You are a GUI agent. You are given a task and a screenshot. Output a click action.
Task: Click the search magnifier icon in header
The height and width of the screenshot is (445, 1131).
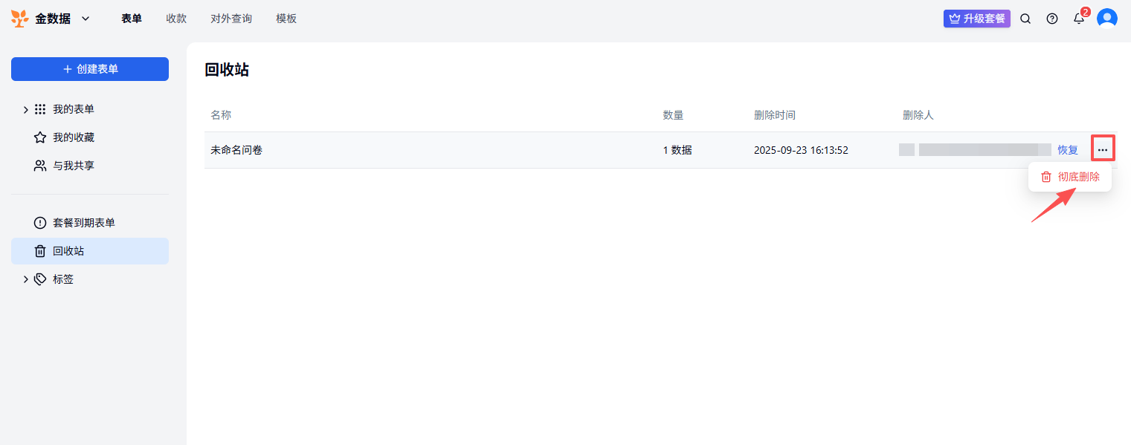[1025, 19]
